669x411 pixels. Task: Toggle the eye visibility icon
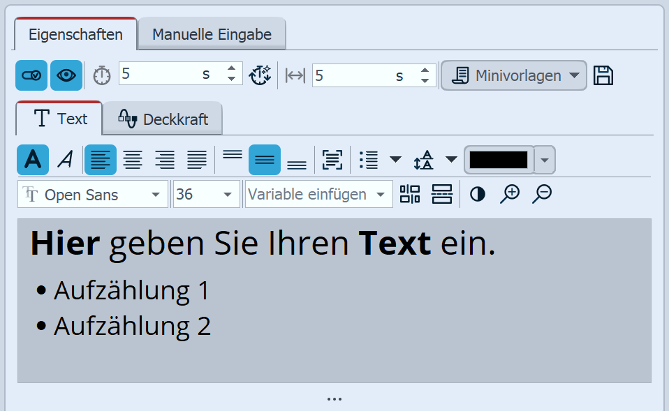coord(66,75)
